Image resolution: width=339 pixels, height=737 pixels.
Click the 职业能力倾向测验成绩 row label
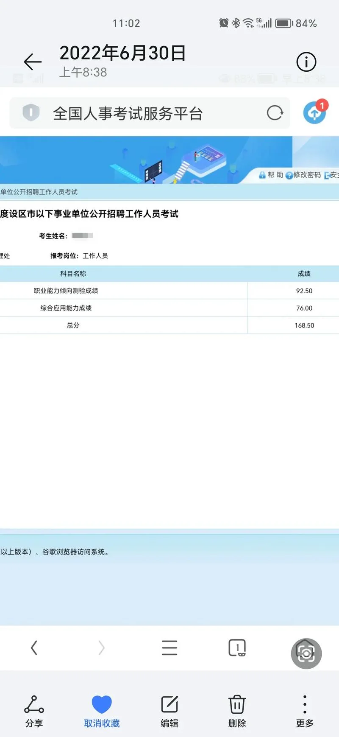tap(66, 291)
